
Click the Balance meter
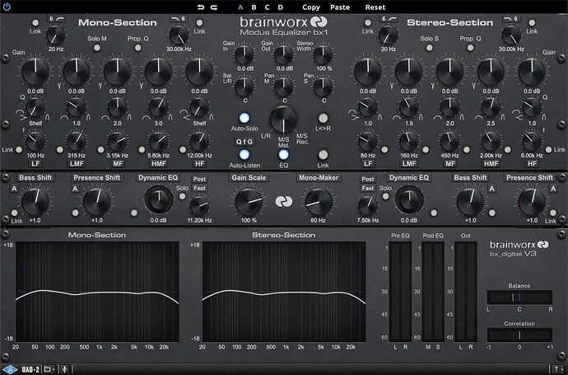click(519, 297)
